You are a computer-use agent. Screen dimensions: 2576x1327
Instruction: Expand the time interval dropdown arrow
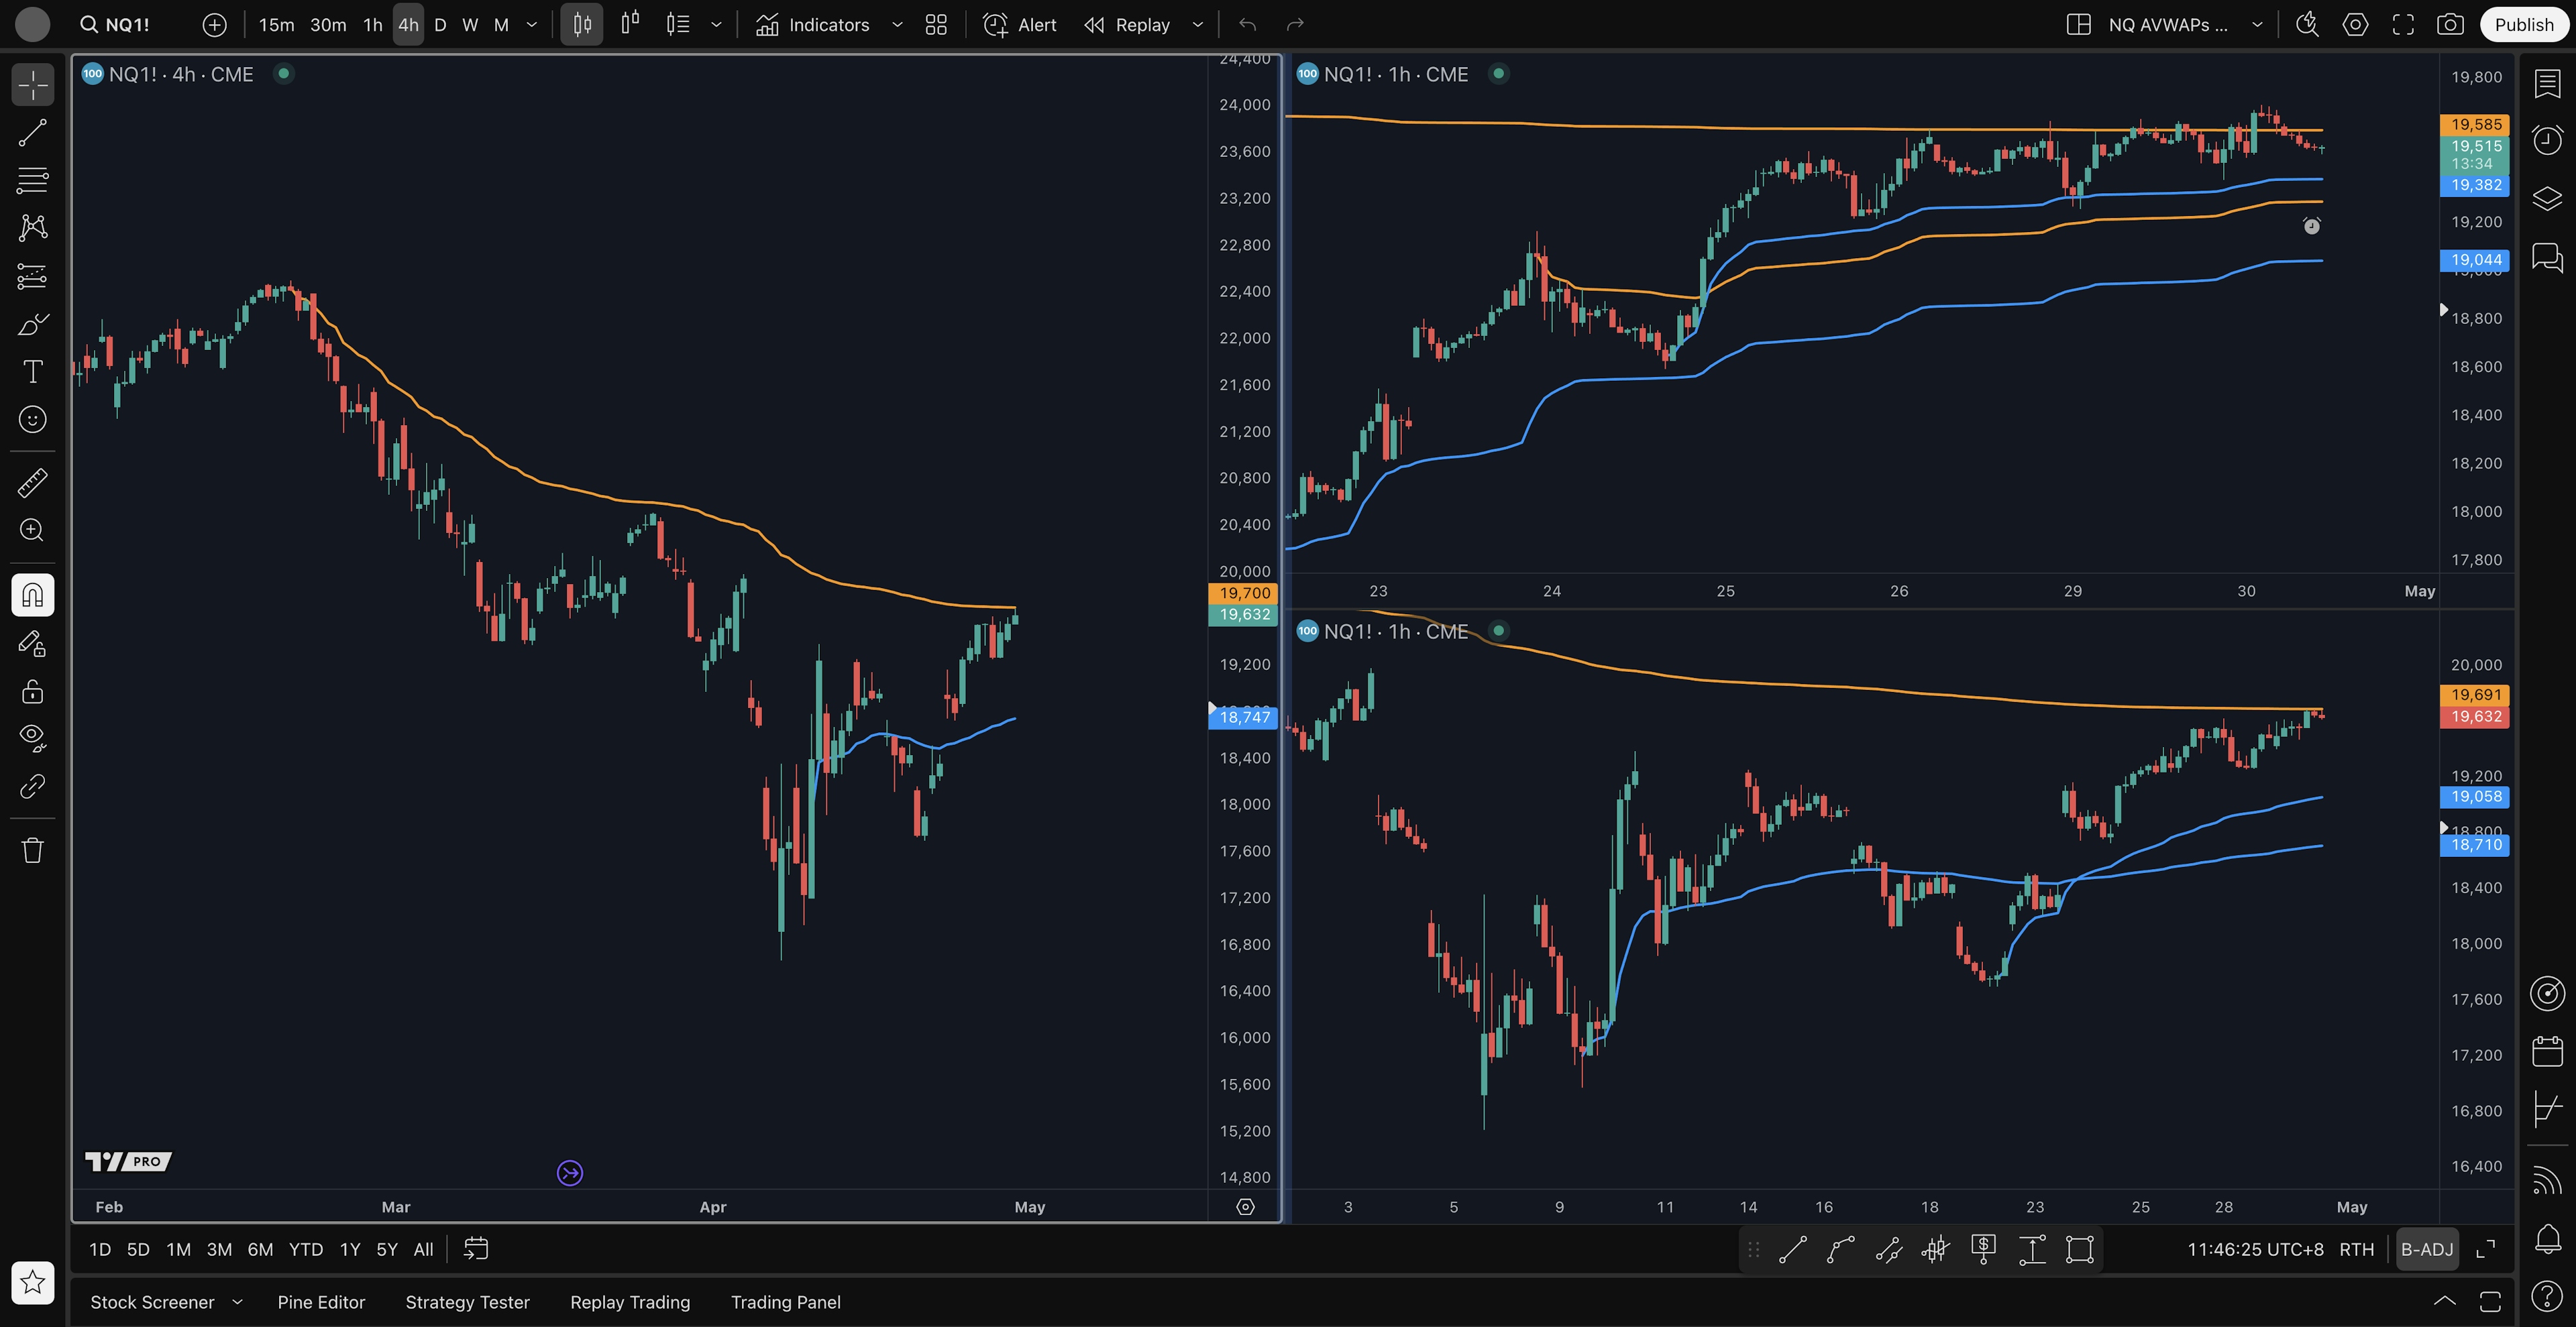pos(532,25)
